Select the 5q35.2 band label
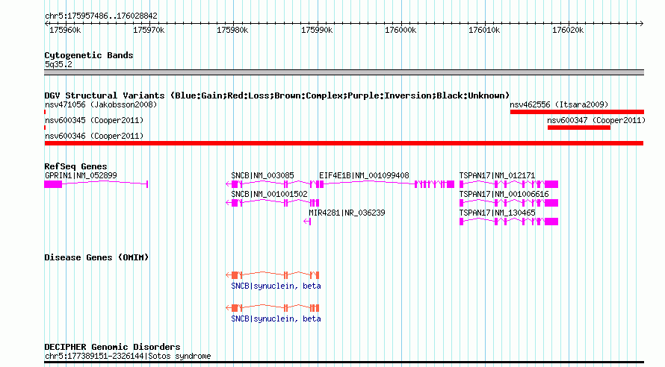 [58, 64]
